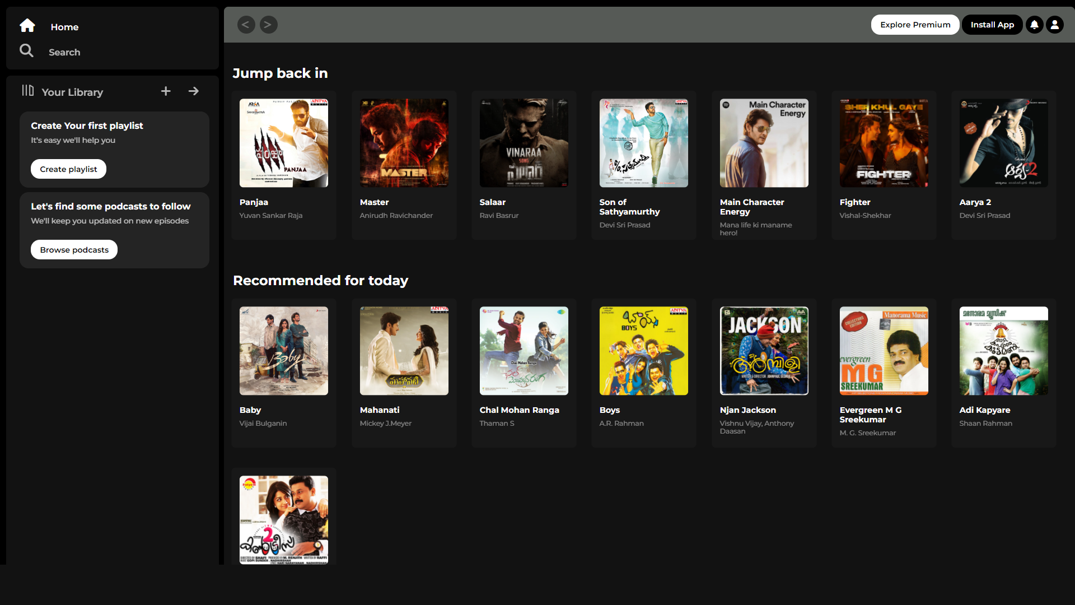1075x605 pixels.
Task: Open the Home menu item
Action: tap(64, 27)
